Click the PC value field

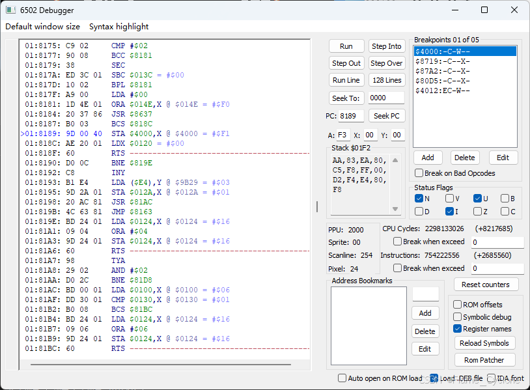351,116
